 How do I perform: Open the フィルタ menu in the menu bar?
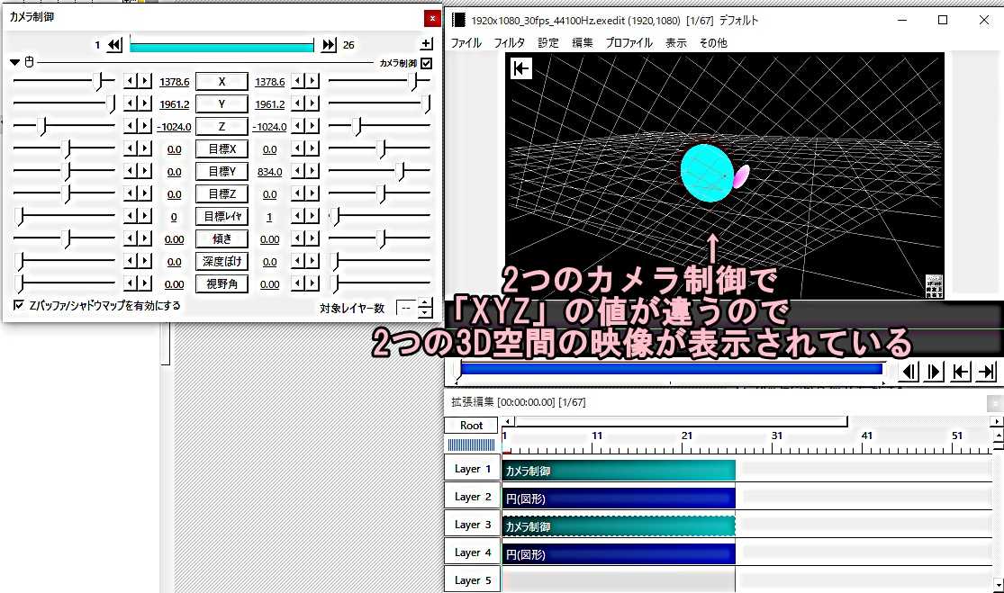click(509, 42)
